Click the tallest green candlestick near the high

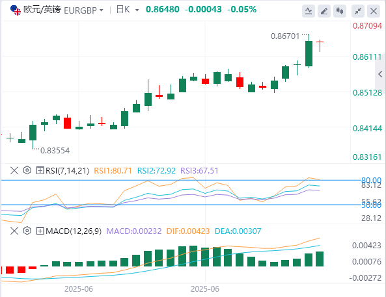[309, 53]
